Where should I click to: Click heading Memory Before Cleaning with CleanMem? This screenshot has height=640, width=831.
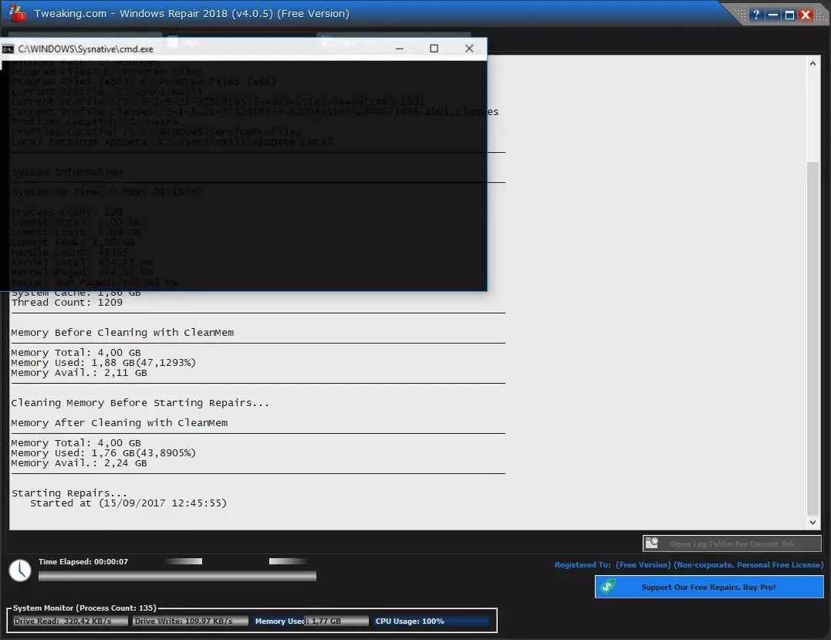pos(123,333)
